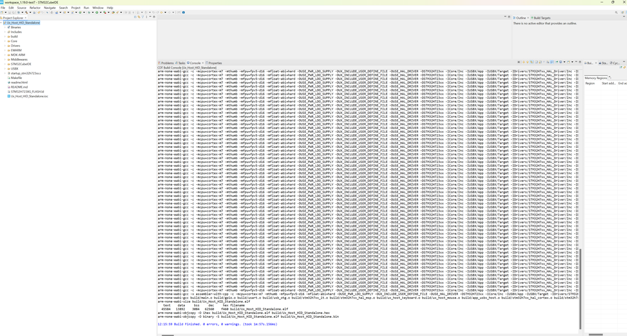
Task: Switch to the Build Targets tab
Action: 541,18
